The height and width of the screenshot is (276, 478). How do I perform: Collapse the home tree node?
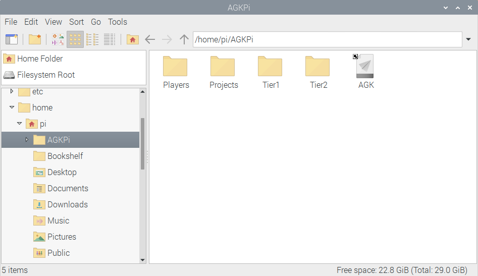12,107
